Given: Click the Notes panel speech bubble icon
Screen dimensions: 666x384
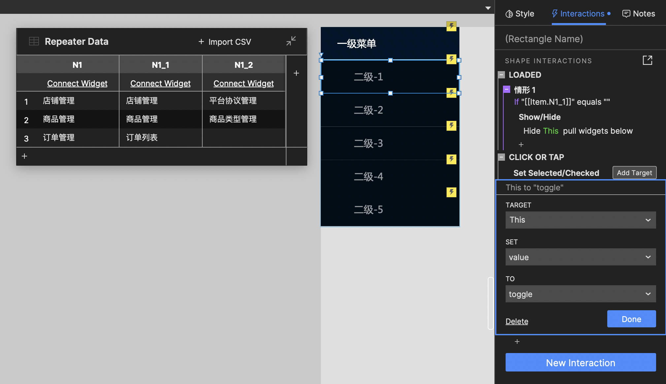Looking at the screenshot, I should 626,14.
